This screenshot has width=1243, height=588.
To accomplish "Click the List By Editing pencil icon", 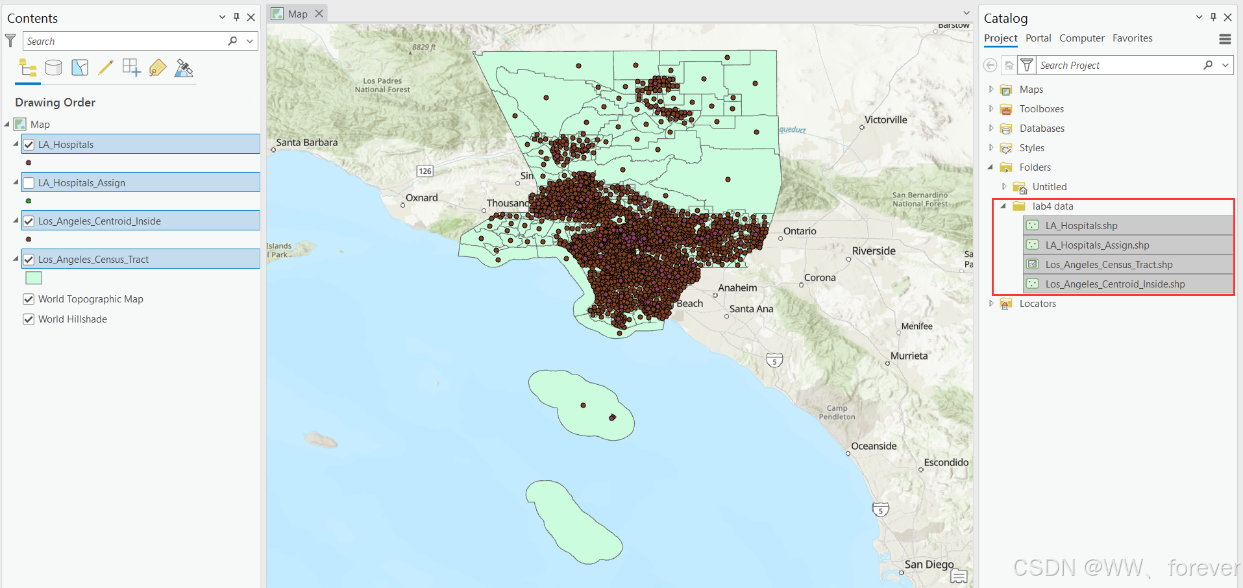I will 106,67.
